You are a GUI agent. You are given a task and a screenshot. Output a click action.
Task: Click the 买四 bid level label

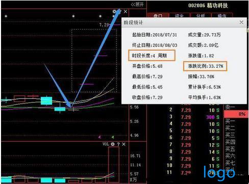[230, 142]
